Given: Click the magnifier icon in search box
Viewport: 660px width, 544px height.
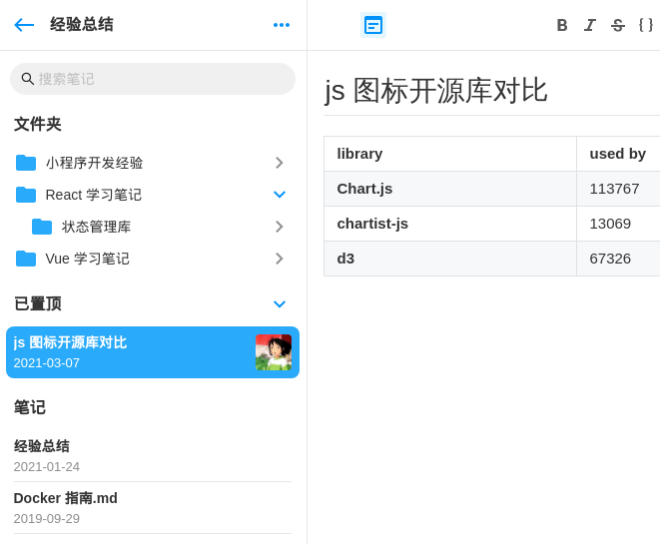Looking at the screenshot, I should [x=27, y=79].
